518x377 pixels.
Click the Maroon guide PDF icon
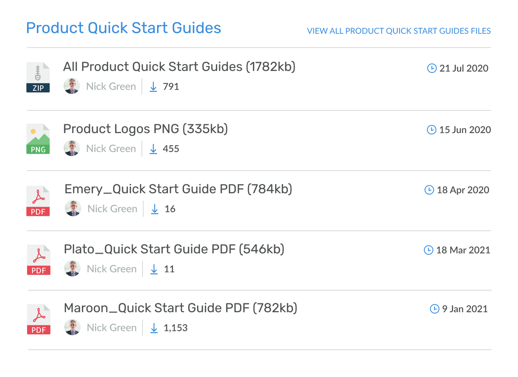(x=38, y=319)
